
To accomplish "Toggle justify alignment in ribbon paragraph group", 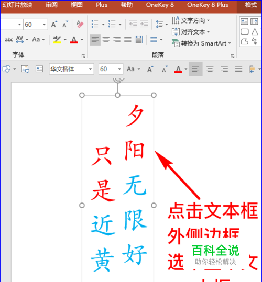I will click(128, 40).
